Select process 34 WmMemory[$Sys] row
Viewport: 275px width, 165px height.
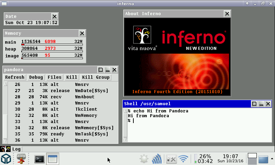63,128
